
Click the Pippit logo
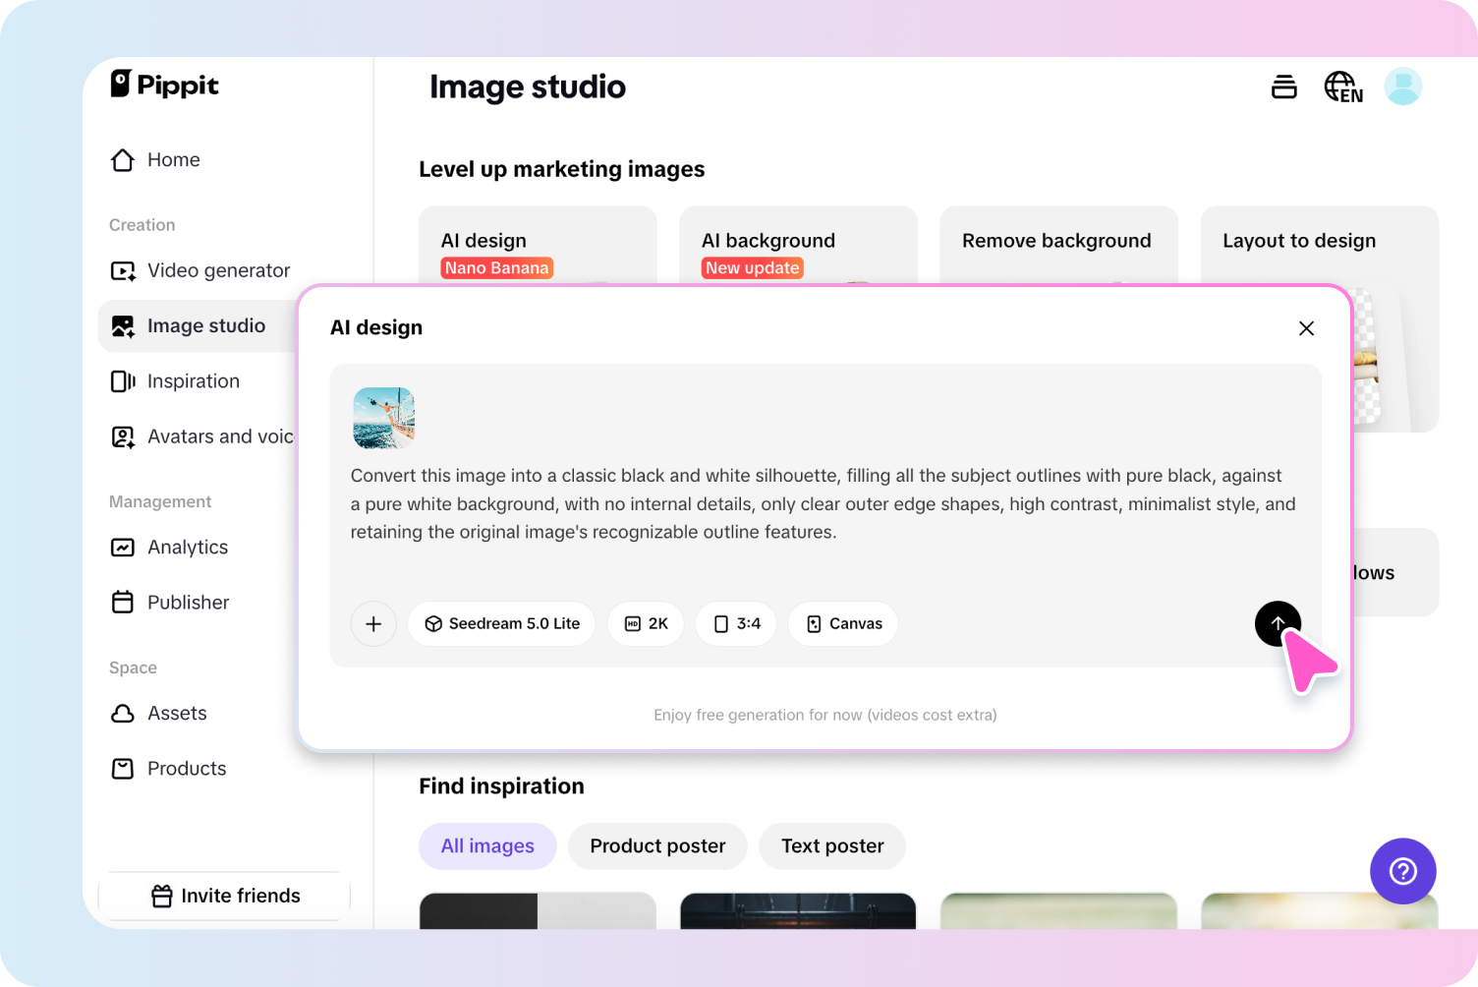coord(164,85)
